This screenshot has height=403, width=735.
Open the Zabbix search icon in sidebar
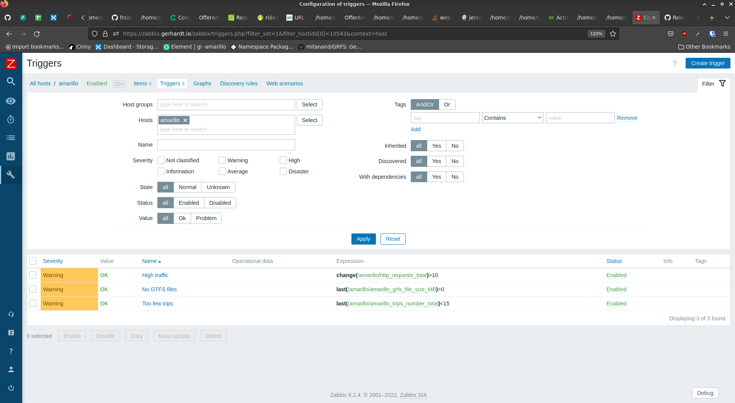coord(11,82)
